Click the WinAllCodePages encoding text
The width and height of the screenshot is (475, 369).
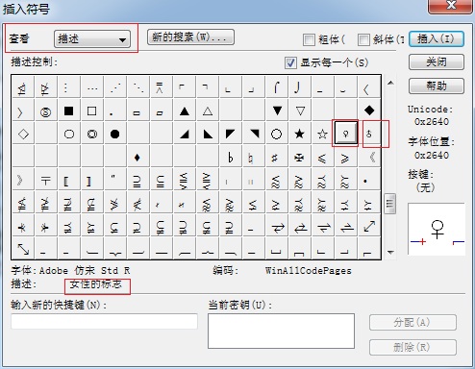point(309,271)
